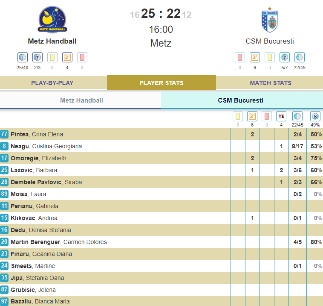Select the Player Stats tab
Screen dimensions: 323x306
(x=161, y=83)
